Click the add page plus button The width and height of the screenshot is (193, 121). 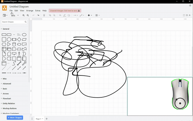pos(47,119)
